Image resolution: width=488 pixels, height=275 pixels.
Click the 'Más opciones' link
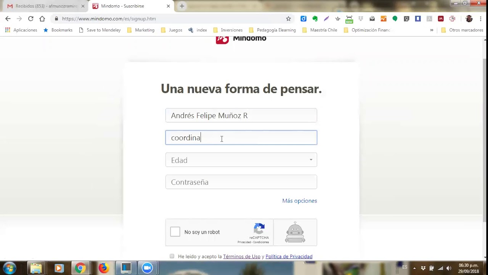pos(299,201)
